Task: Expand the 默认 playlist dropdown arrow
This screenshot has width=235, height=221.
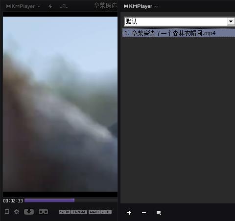Action: pyautogui.click(x=231, y=22)
